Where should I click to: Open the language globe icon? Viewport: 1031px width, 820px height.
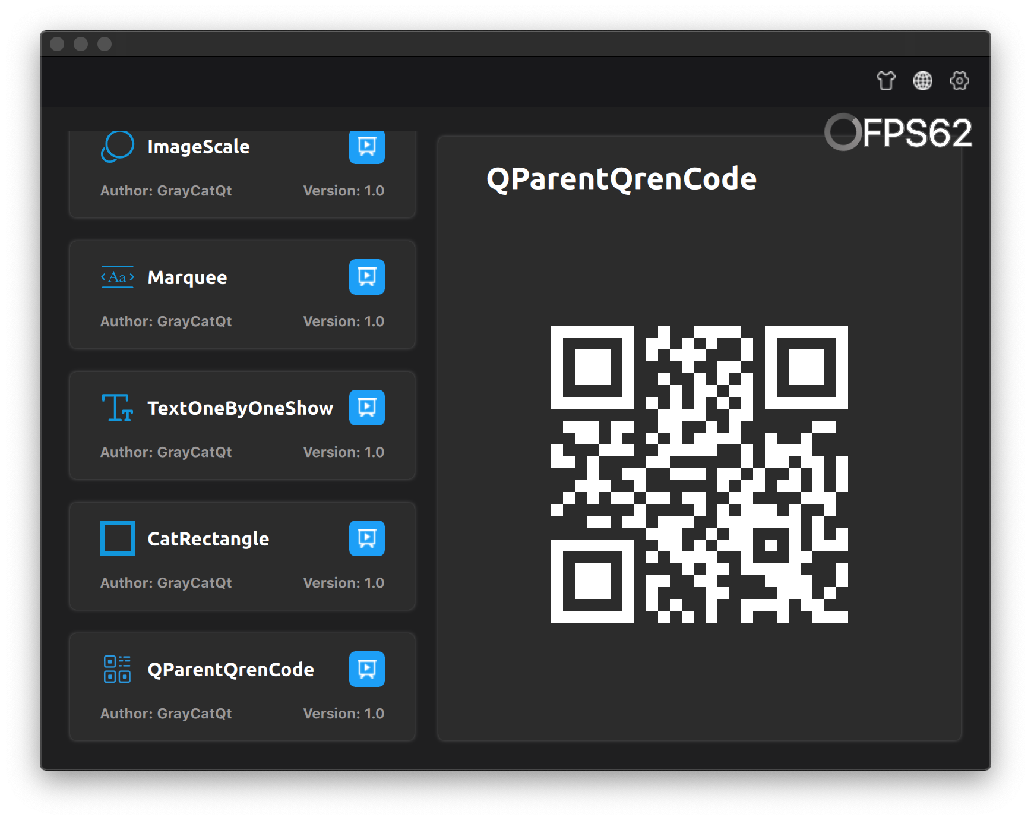click(922, 81)
